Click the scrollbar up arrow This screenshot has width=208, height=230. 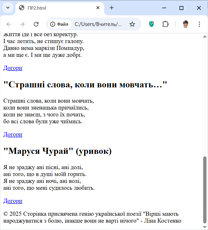coord(205,37)
